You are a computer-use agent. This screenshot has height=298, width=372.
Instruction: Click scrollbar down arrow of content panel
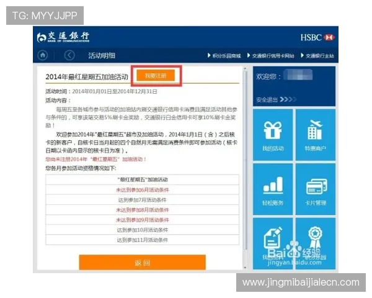point(245,268)
